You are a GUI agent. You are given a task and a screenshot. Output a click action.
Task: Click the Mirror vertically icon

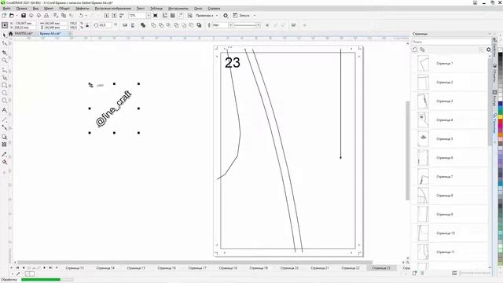coord(133,25)
